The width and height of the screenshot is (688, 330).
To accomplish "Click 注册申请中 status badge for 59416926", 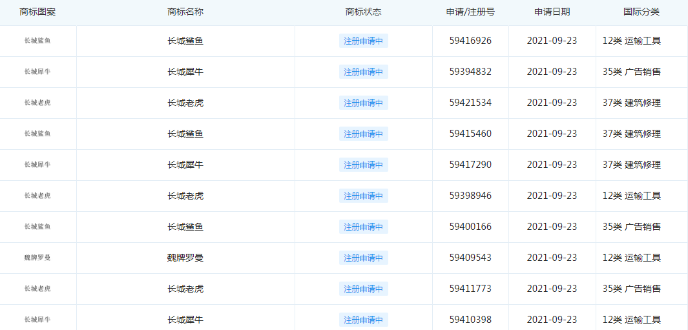I will tap(363, 41).
